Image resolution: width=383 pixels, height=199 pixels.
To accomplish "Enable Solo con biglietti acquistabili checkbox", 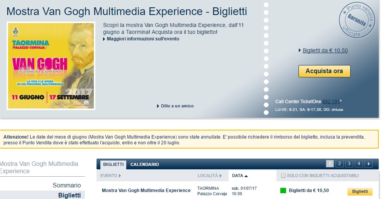I will (x=283, y=176).
